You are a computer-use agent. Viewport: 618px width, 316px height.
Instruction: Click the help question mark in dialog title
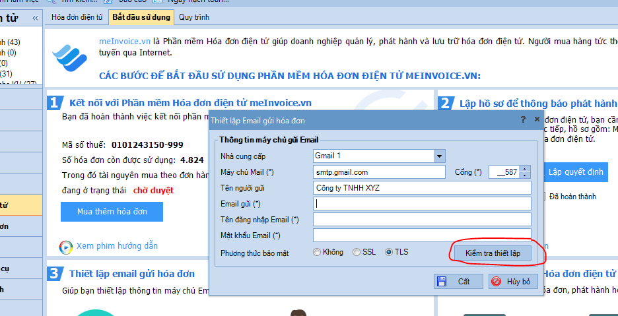tap(523, 119)
